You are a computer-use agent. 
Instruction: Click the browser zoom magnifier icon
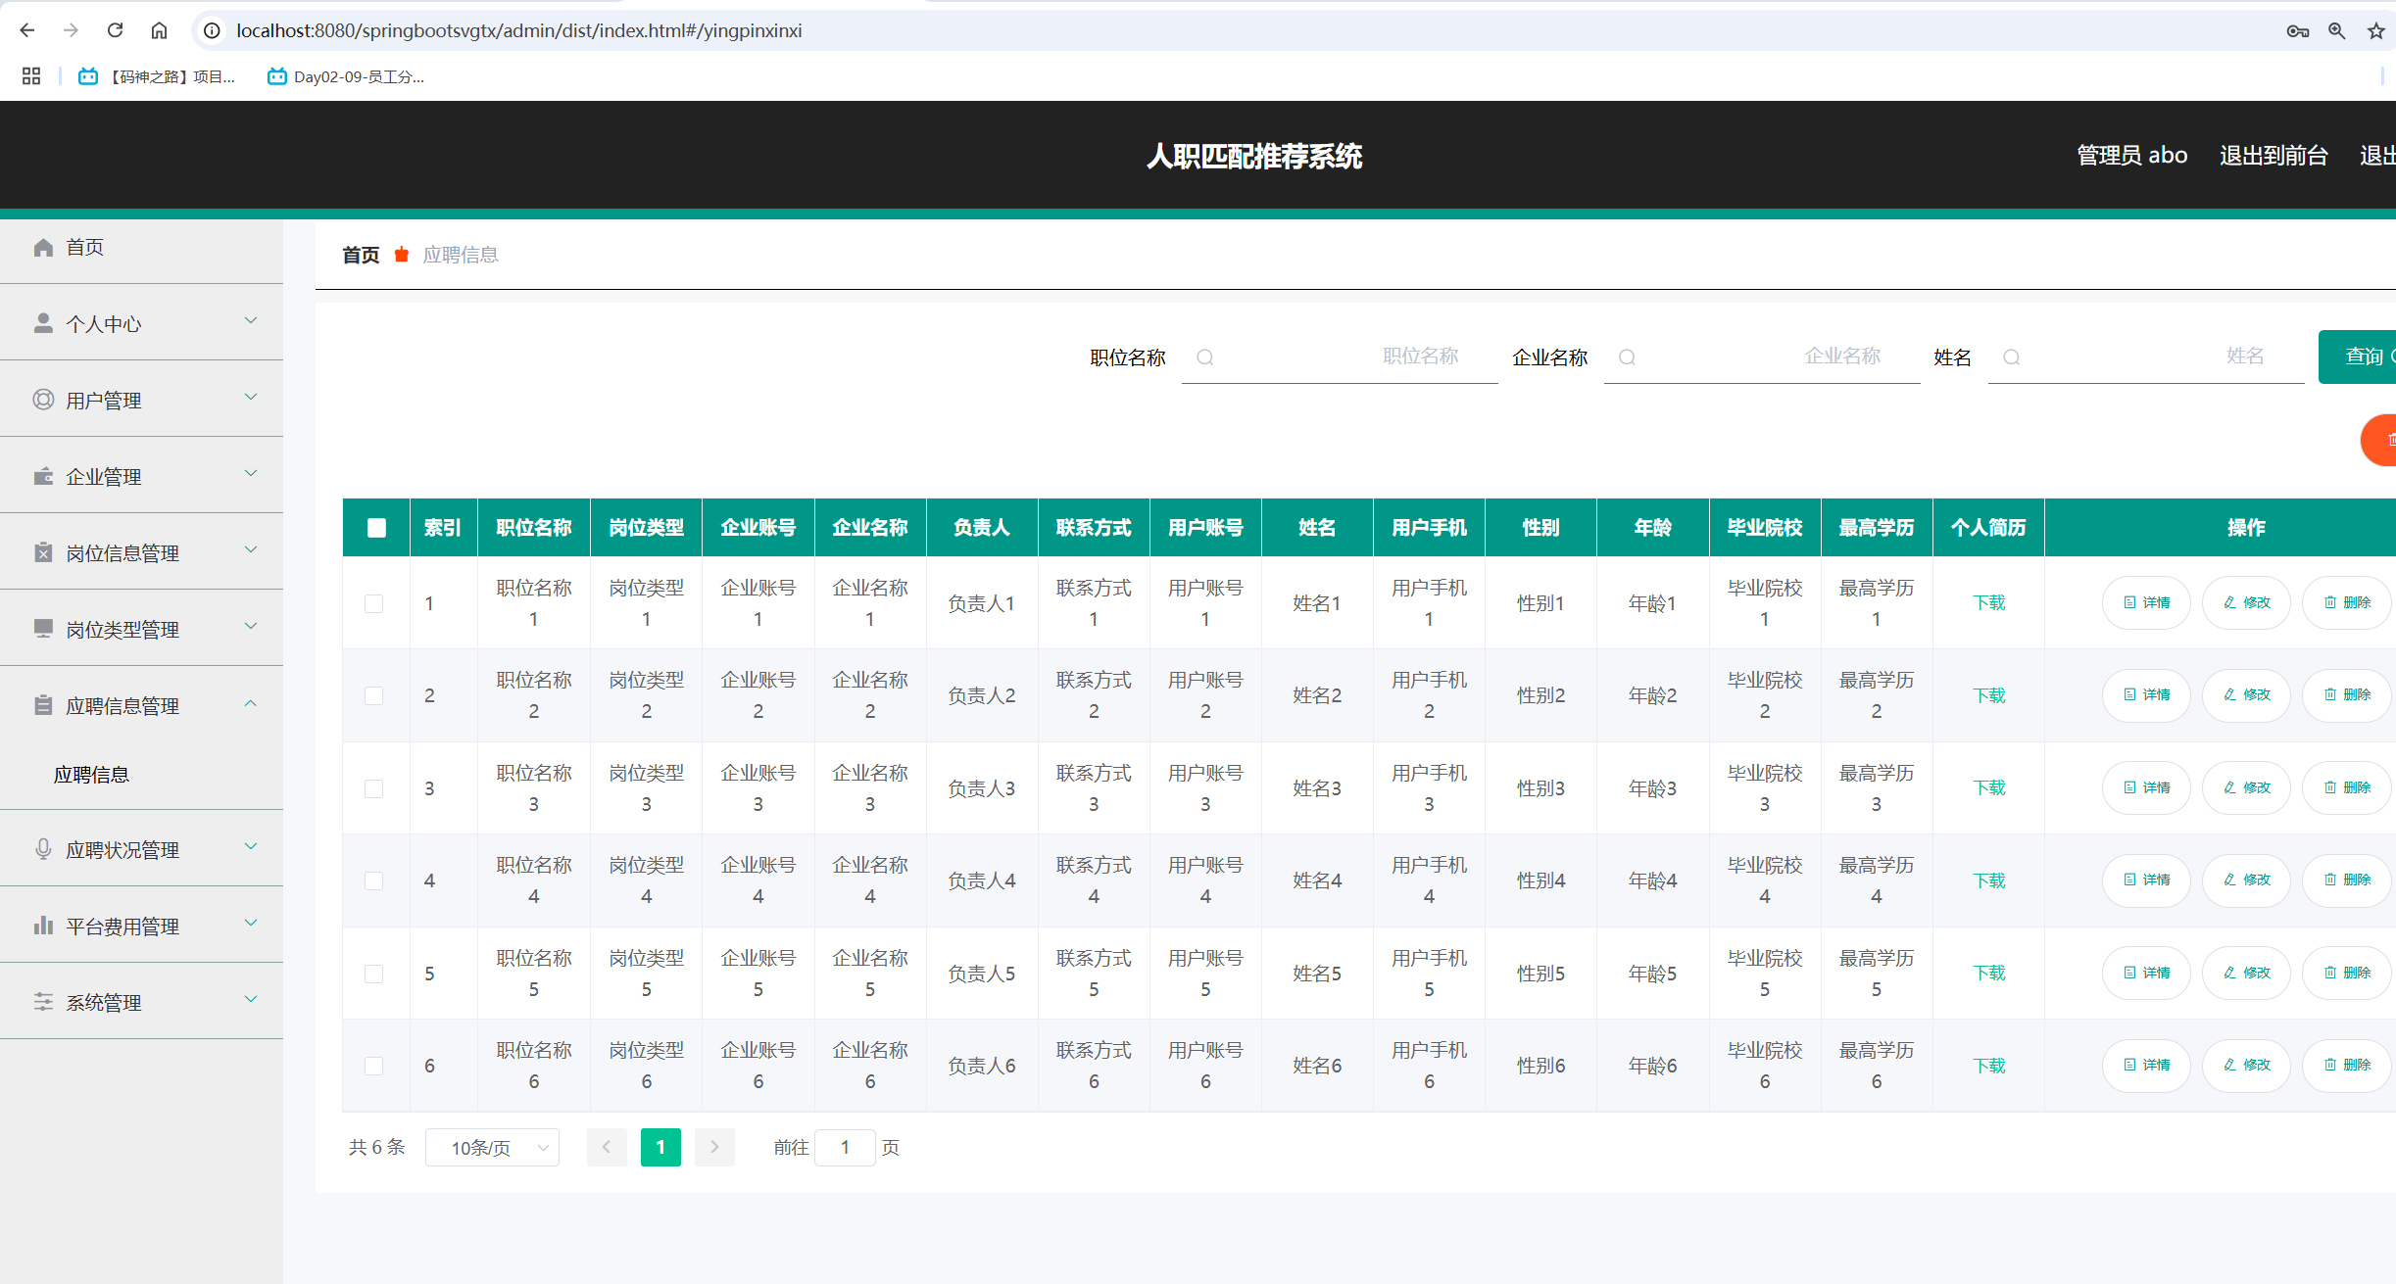tap(2337, 30)
